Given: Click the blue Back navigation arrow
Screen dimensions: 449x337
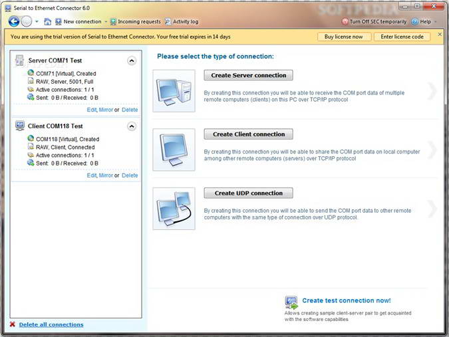Looking at the screenshot, I should (x=14, y=21).
